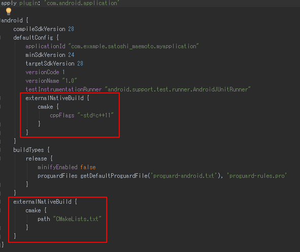Select the 1 value after versionCode

[63, 72]
